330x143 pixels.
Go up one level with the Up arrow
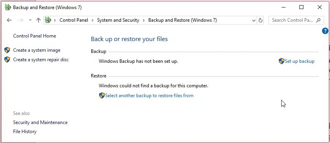(x=38, y=20)
